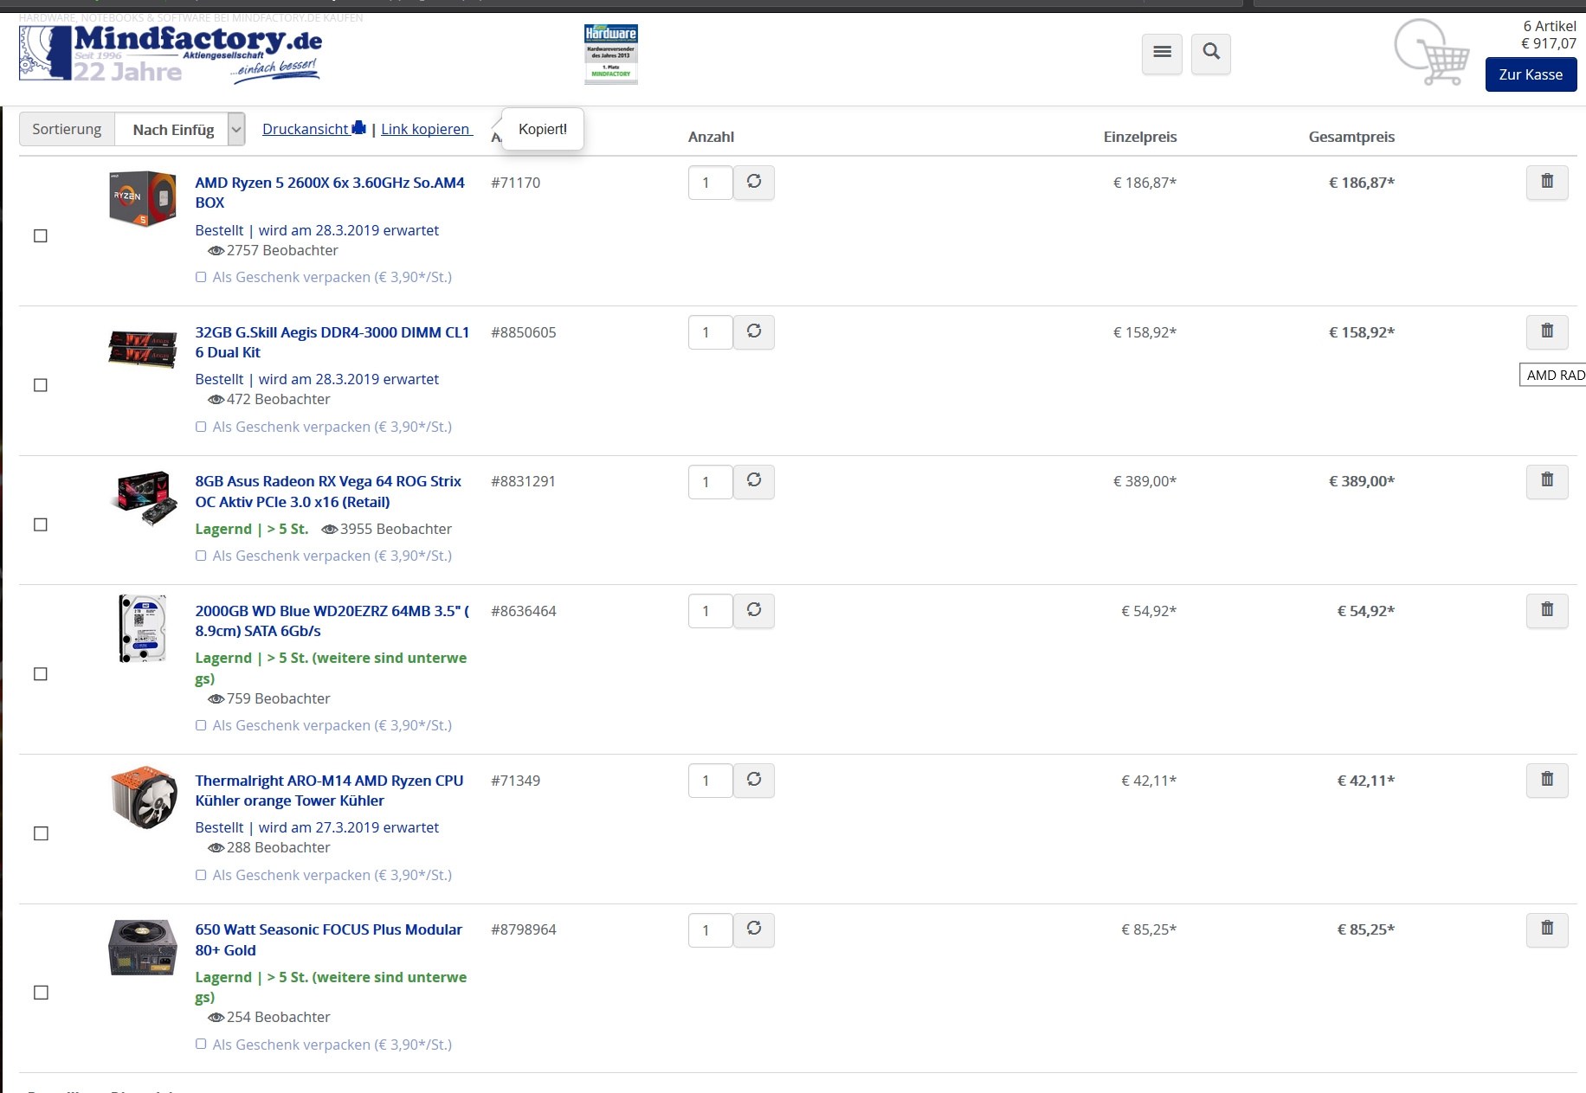The width and height of the screenshot is (1586, 1093).
Task: Open the Nach Einfüg sorting dropdown
Action: coord(180,129)
